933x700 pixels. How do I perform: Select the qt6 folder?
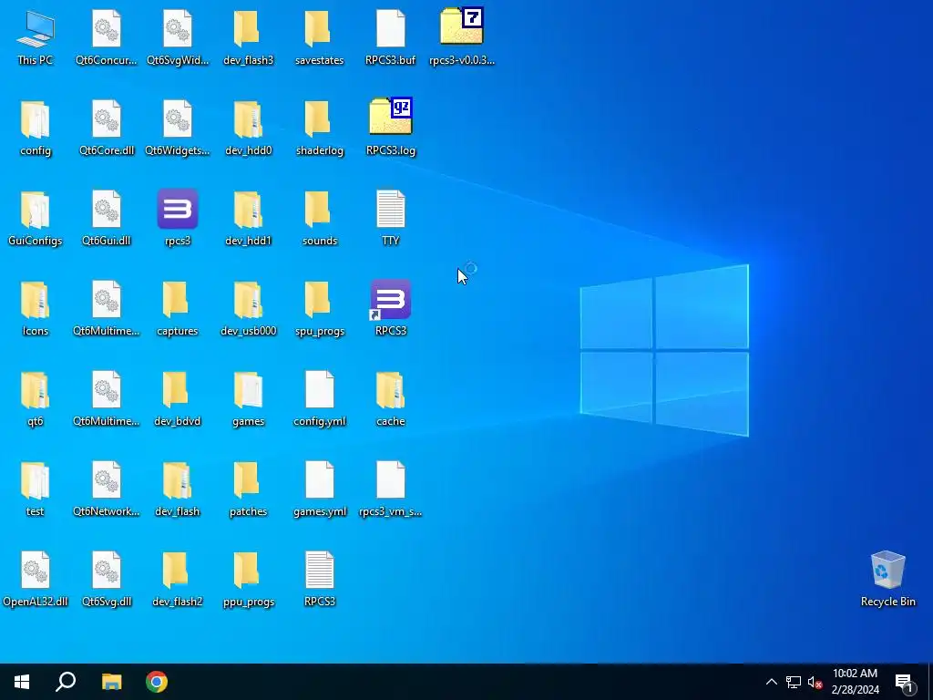tap(36, 399)
